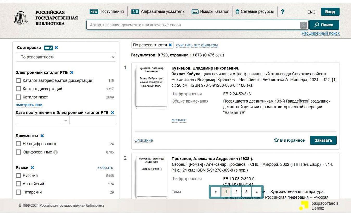Open the Алфавитный указатель menu item
The image size is (351, 213).
158,12
